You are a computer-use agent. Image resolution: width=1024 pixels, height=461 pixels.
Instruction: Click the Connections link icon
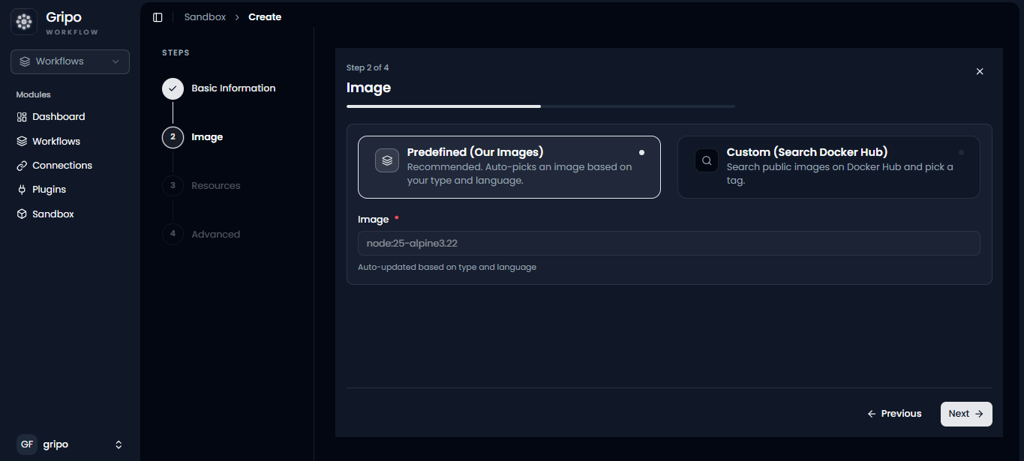click(x=22, y=166)
